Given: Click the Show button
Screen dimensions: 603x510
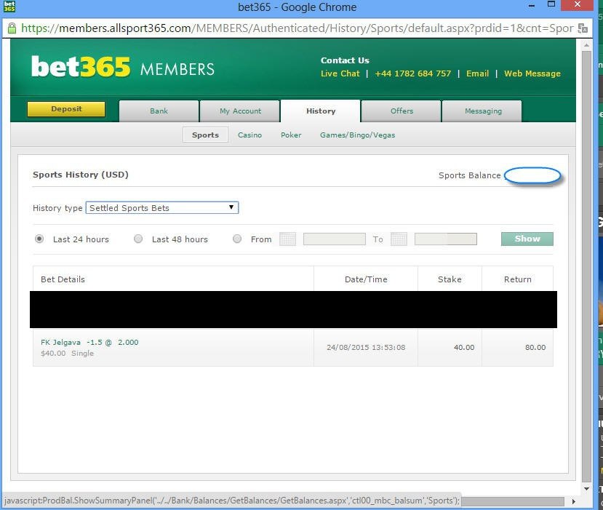Looking at the screenshot, I should point(527,239).
